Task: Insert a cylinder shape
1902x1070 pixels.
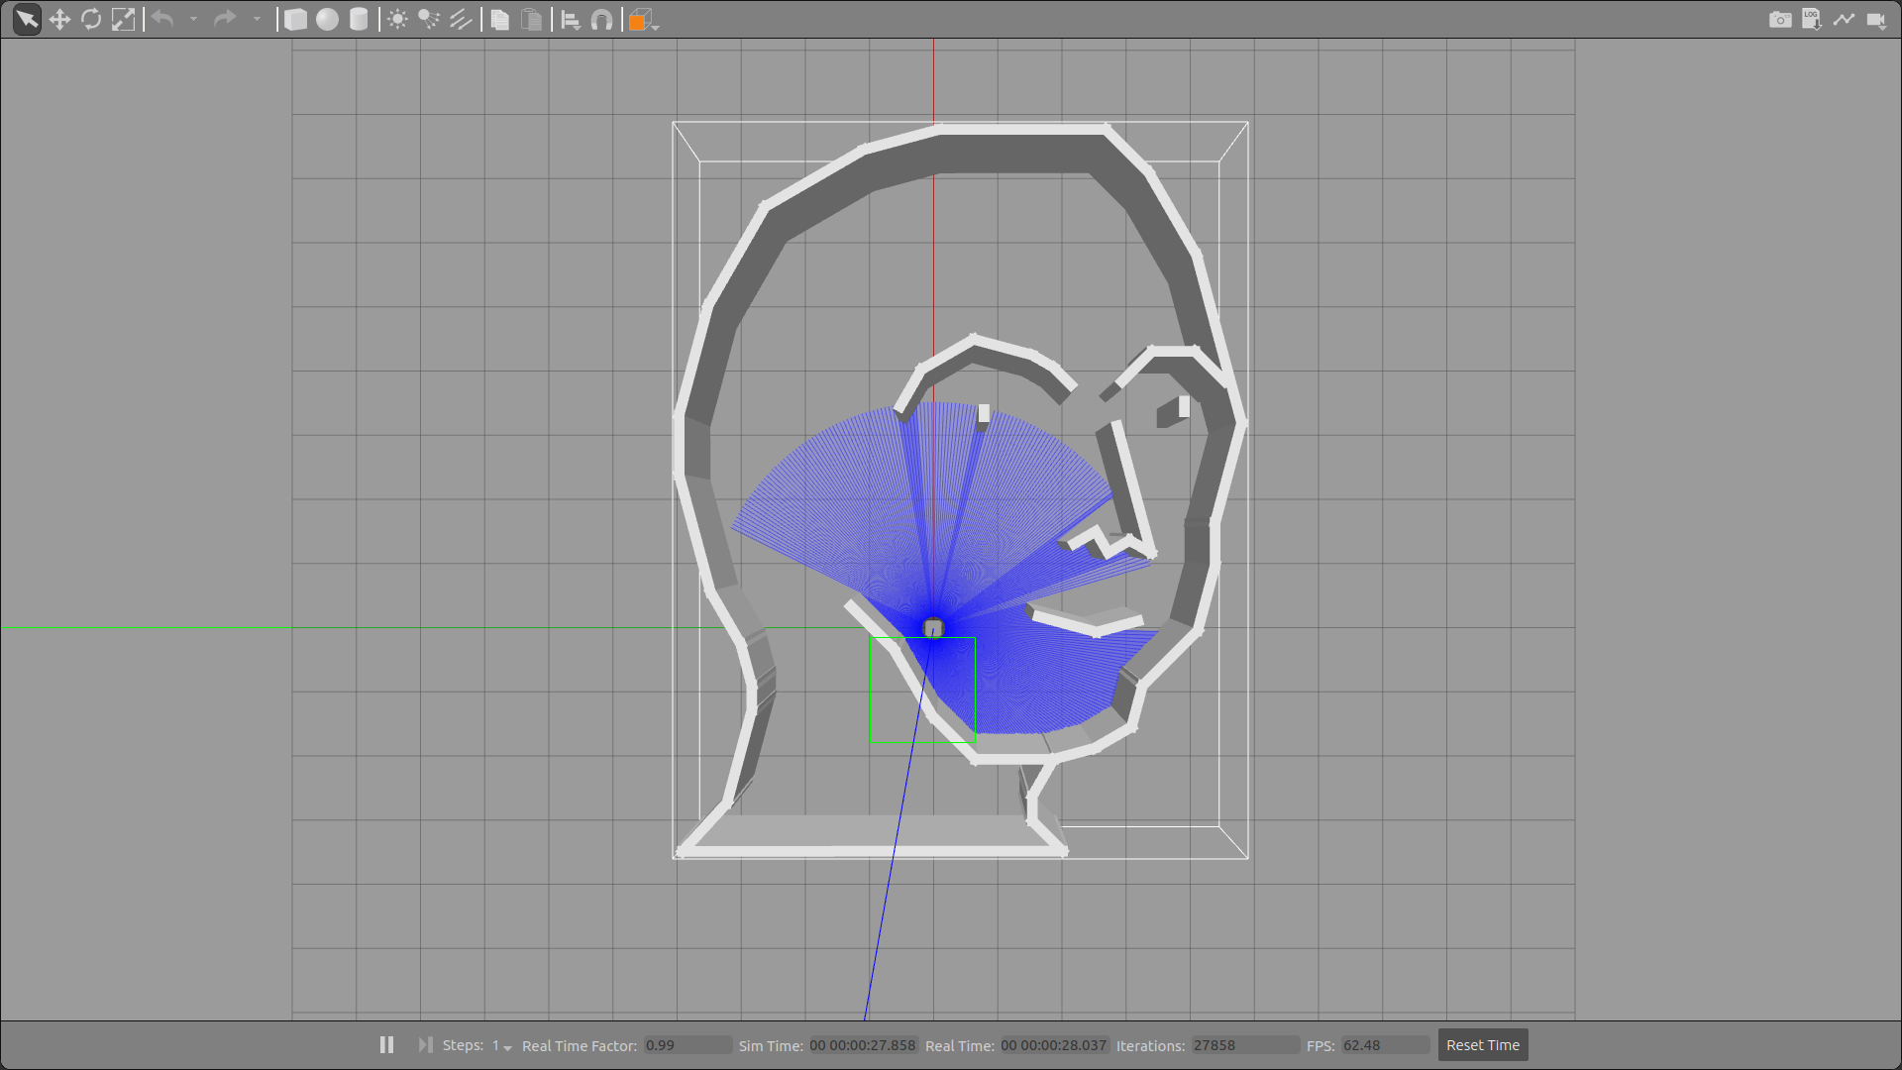Action: coord(359,20)
